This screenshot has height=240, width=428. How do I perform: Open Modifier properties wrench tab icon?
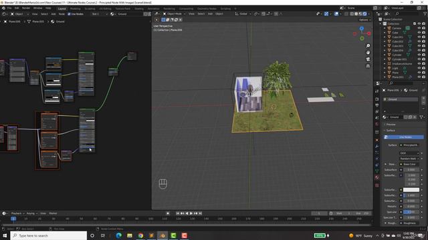(x=377, y=146)
